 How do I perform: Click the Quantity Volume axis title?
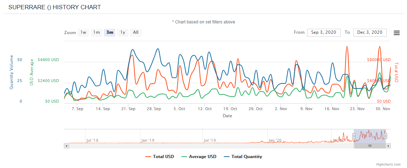point(11,72)
